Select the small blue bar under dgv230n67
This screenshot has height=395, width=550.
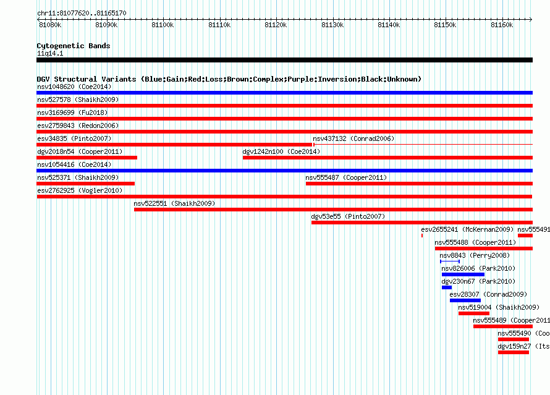pyautogui.click(x=447, y=287)
